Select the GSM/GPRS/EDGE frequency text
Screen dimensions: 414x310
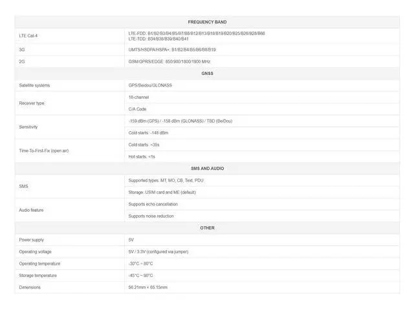click(x=169, y=61)
